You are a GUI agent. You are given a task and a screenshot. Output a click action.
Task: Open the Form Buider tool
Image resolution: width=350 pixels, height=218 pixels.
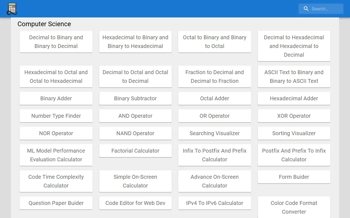tap(294, 177)
